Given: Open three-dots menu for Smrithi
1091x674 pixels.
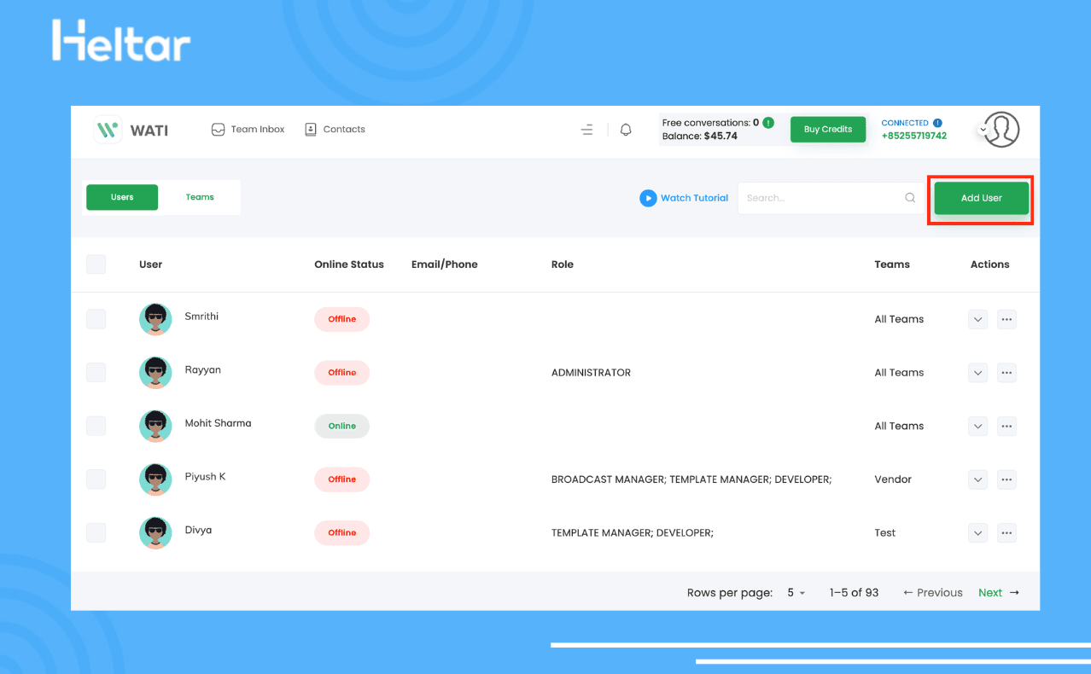Looking at the screenshot, I should (x=1006, y=319).
